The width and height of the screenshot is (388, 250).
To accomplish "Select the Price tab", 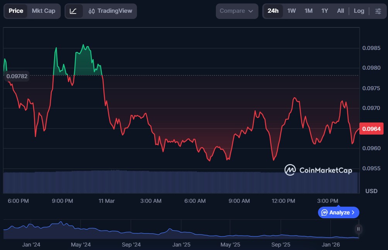I will 16,11.
